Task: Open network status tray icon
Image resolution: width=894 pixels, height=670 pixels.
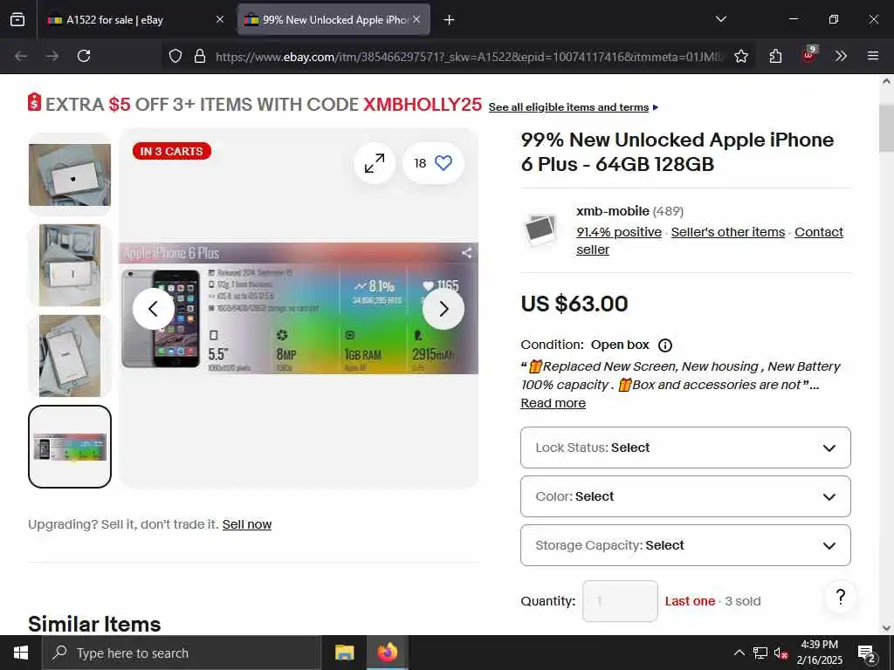Action: pos(760,653)
